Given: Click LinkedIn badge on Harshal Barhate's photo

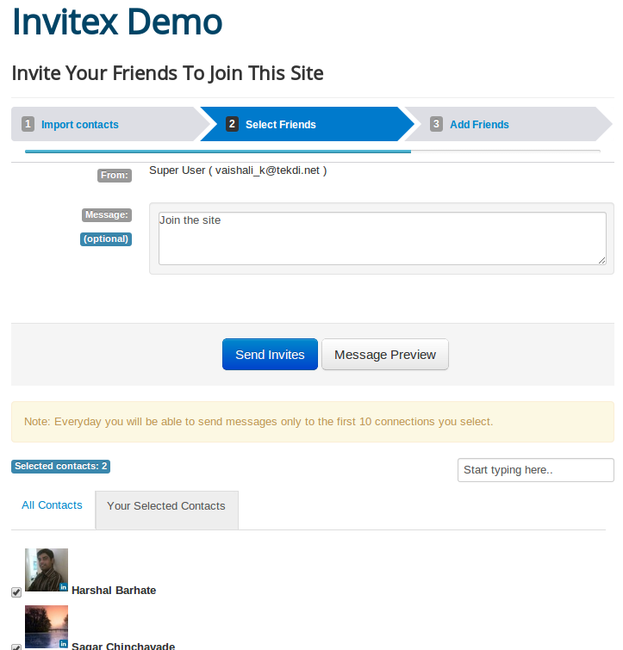Looking at the screenshot, I should pos(63,586).
